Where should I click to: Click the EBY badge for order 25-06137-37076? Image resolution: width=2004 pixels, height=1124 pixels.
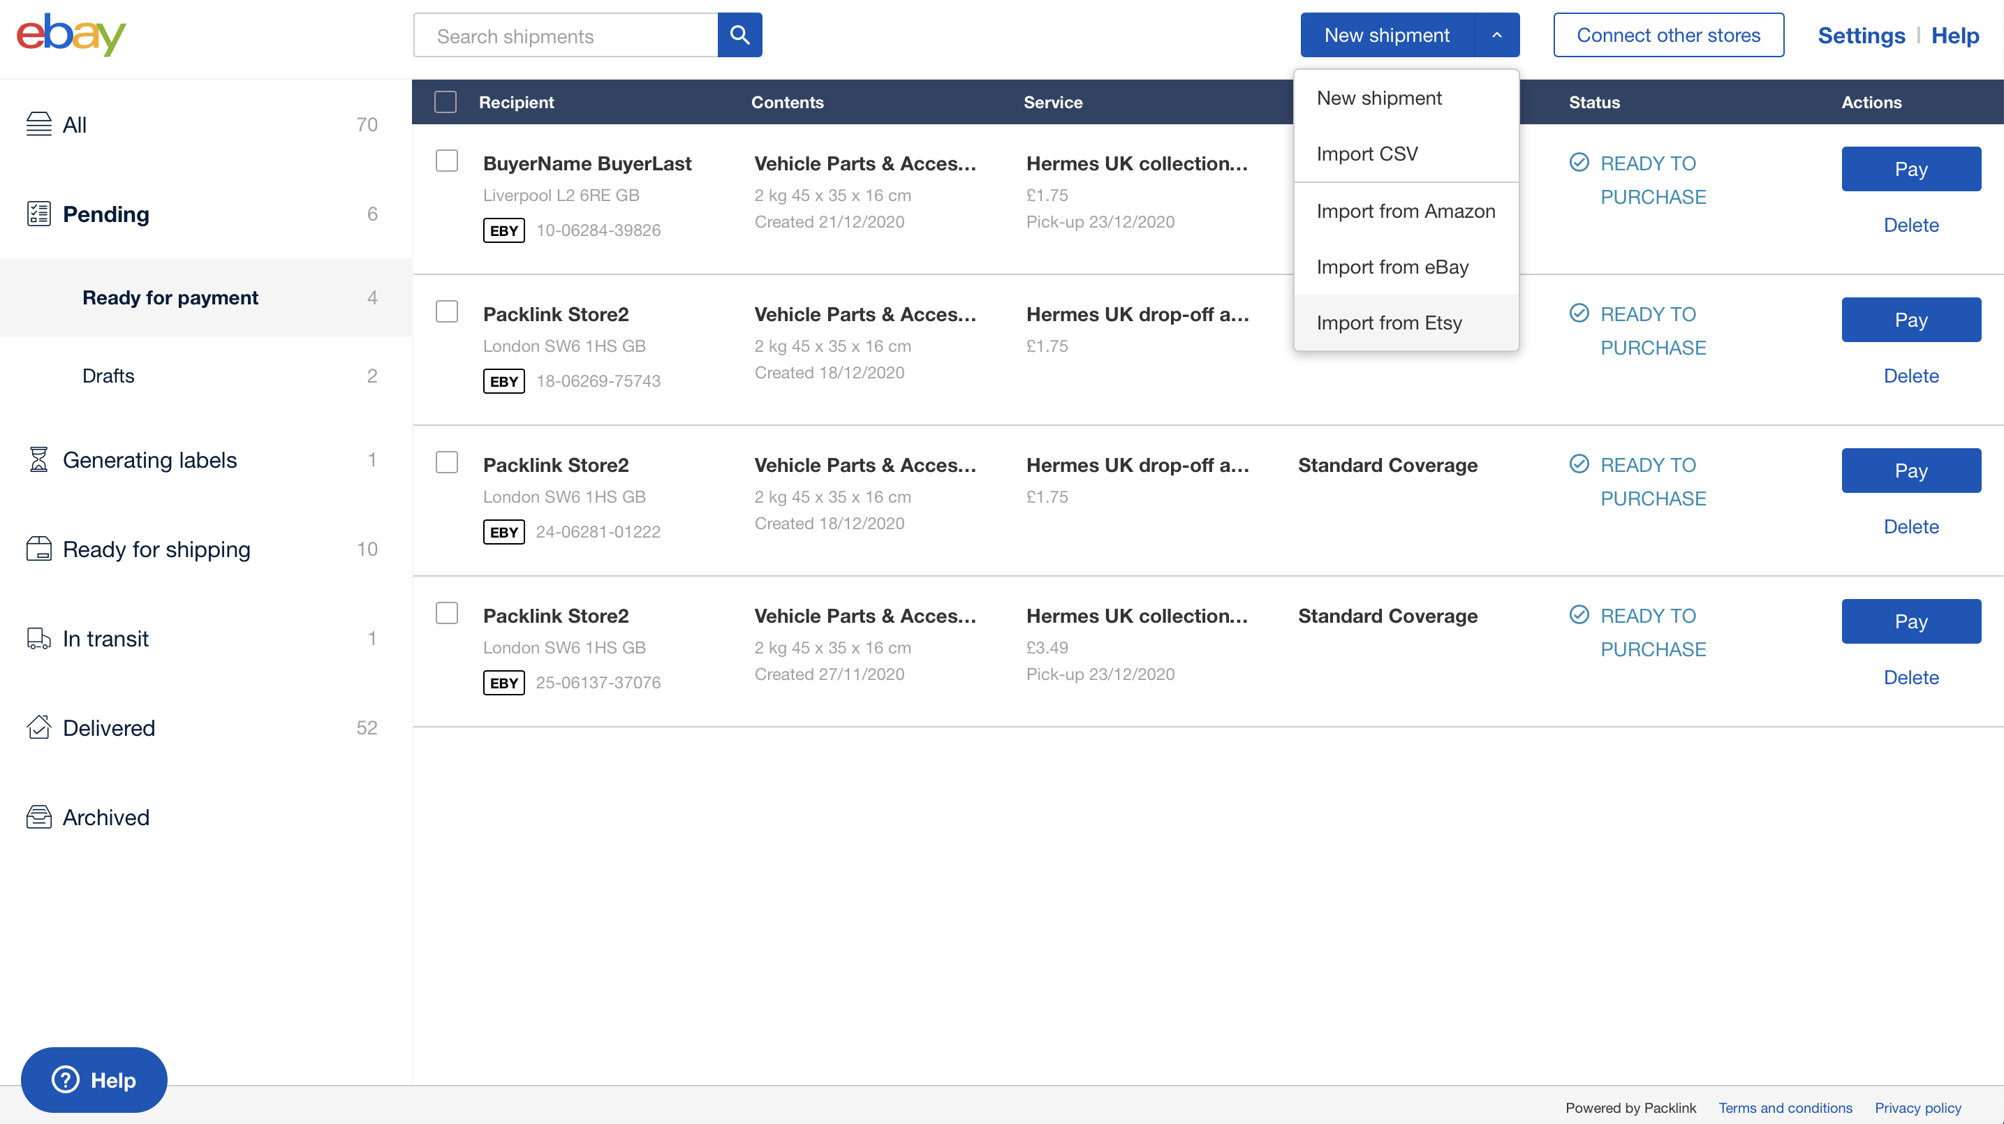504,683
